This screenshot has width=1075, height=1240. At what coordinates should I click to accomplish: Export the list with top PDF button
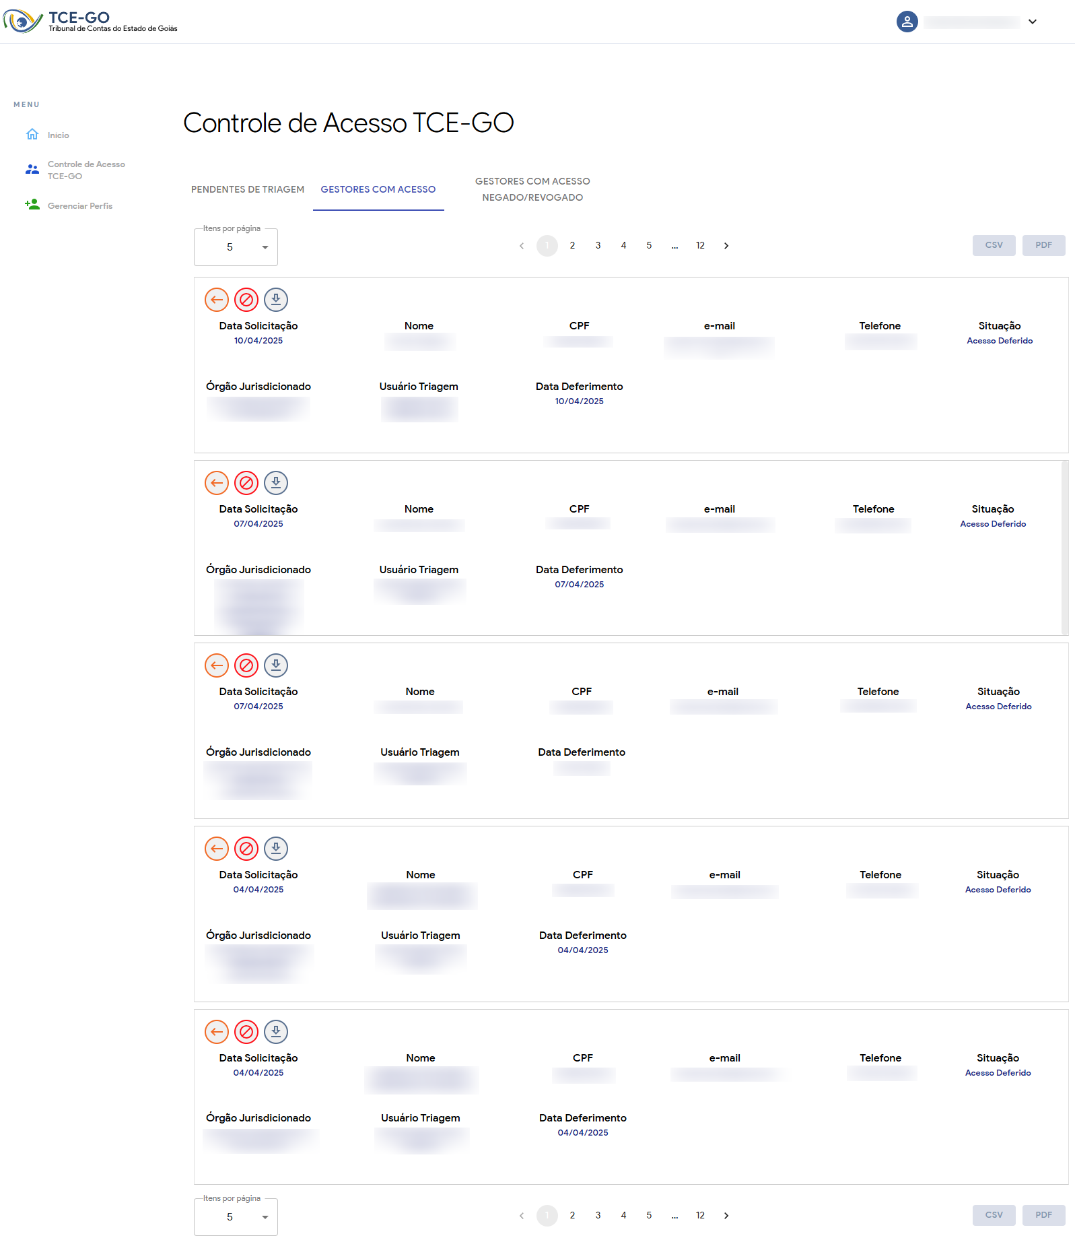tap(1043, 245)
